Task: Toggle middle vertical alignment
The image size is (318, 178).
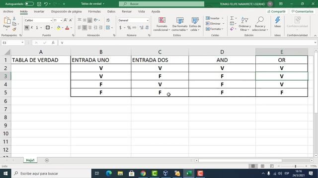Action: [x=84, y=20]
